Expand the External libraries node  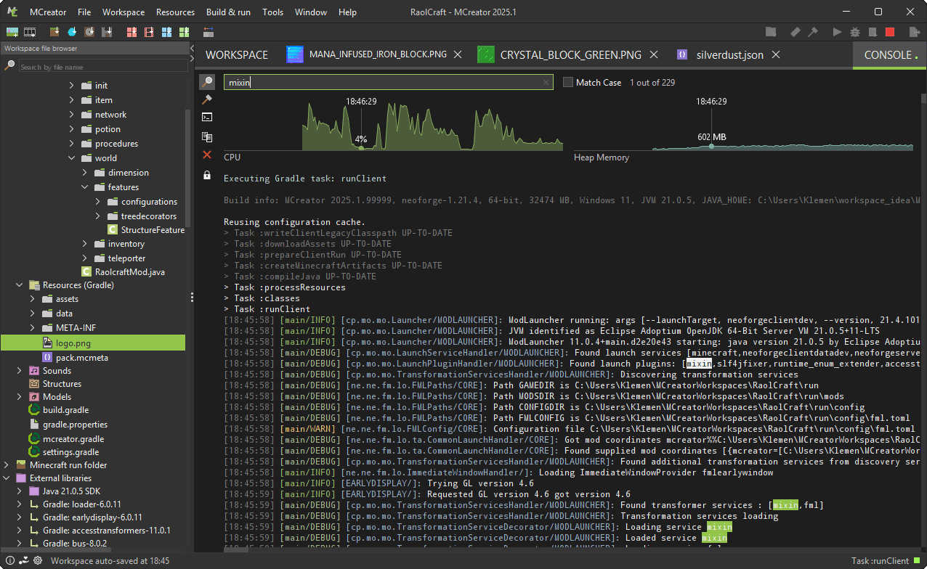7,478
